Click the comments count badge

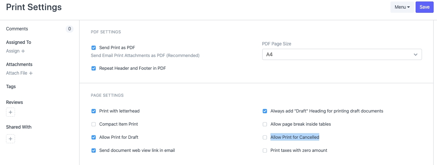[69, 29]
